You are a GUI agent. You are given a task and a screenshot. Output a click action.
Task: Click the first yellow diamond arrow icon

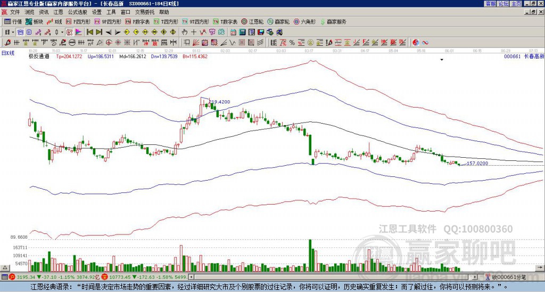pos(127,33)
